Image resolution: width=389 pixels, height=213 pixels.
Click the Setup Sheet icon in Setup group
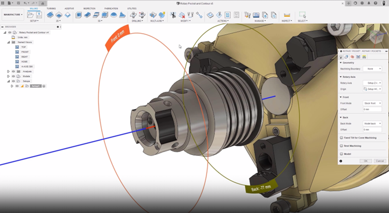coord(39,15)
